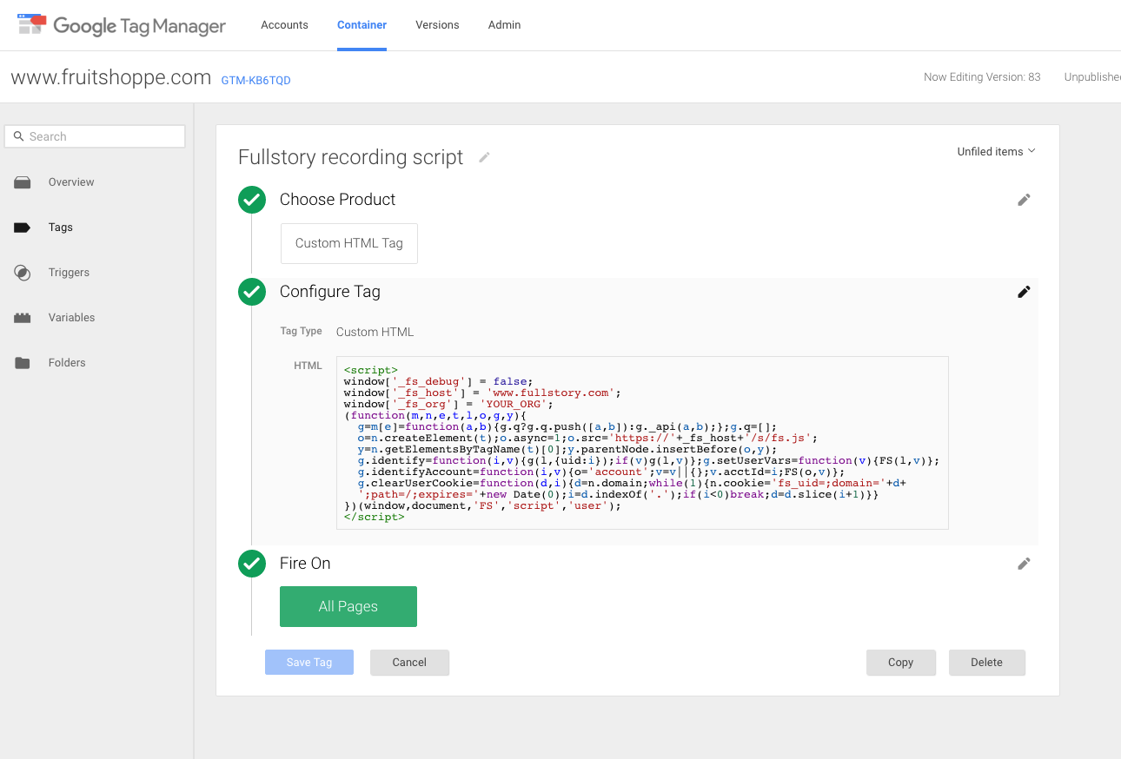Click the green checkmark beside Configure Tag

pos(252,292)
